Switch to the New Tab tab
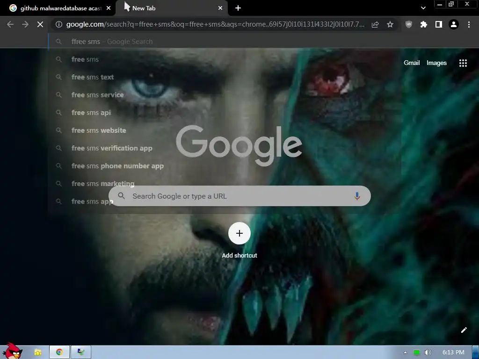 171,8
